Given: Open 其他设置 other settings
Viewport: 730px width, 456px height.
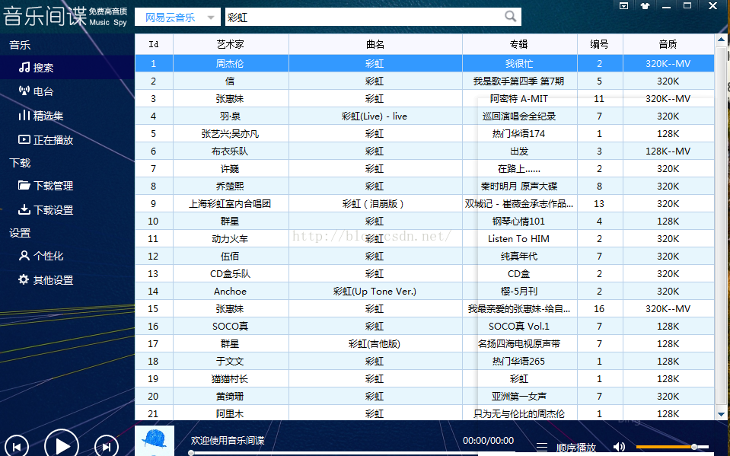Looking at the screenshot, I should 46,280.
